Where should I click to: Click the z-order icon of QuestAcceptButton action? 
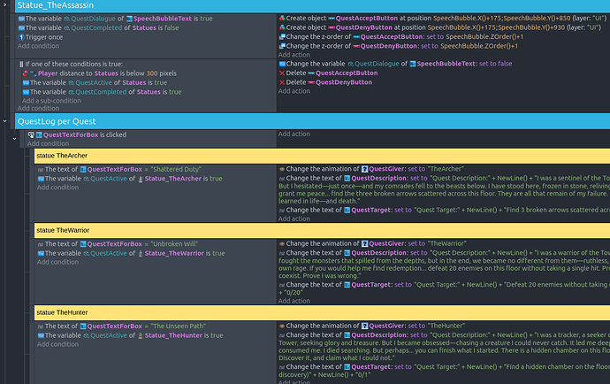[x=282, y=36]
